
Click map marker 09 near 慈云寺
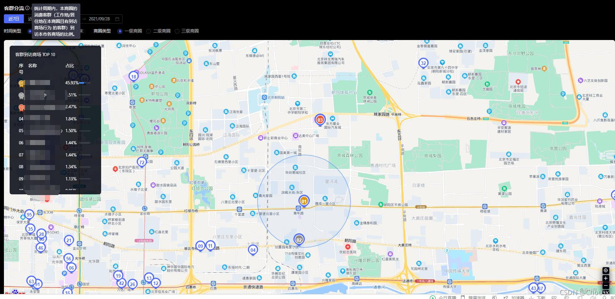[200, 246]
